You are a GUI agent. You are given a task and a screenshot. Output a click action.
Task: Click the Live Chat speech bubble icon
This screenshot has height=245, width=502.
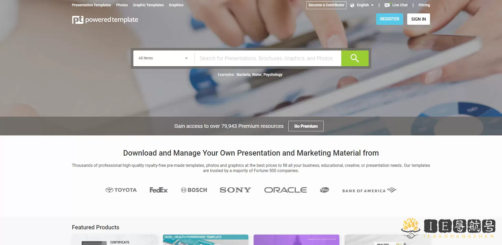(x=387, y=5)
